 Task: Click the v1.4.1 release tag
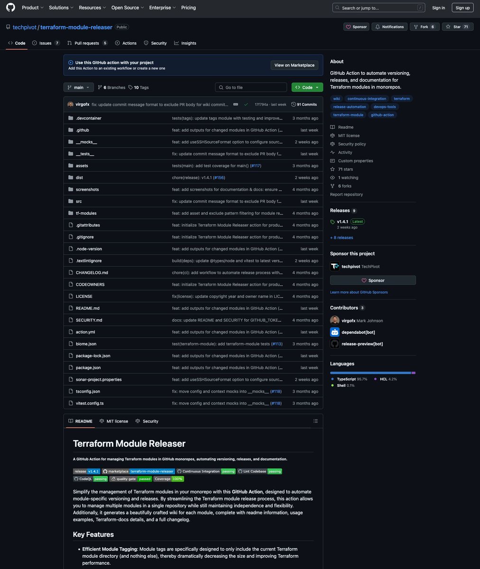[x=342, y=221]
